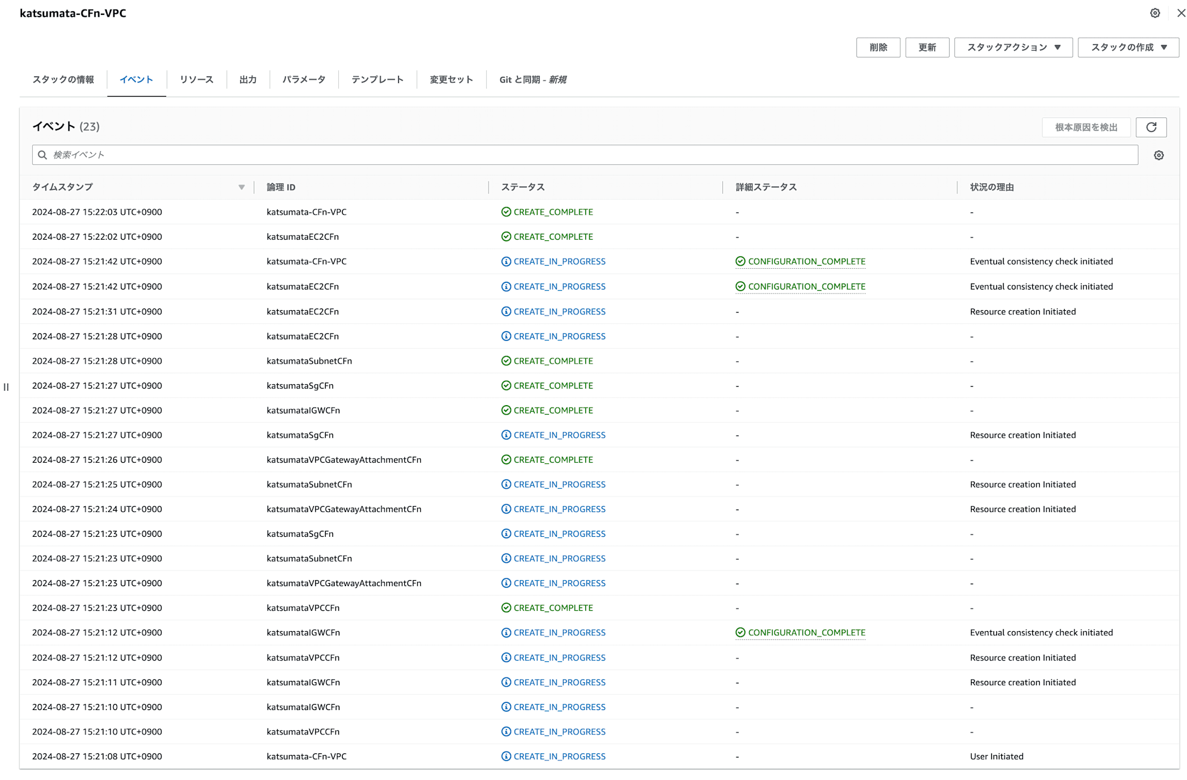
Task: Click 詳細ステータス column header
Action: 766,187
